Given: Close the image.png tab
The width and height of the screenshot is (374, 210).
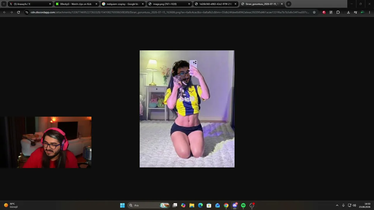Looking at the screenshot, I should tap(189, 4).
